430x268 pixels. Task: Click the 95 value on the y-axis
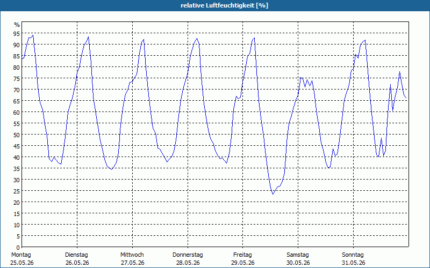[17, 34]
